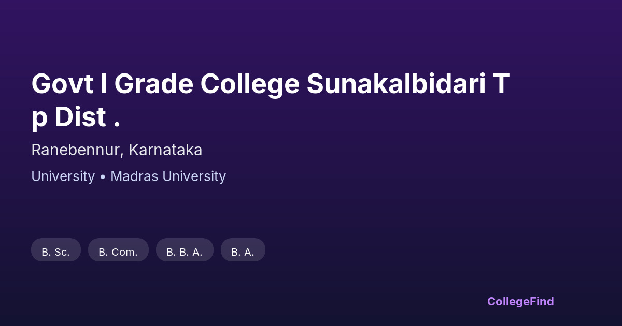This screenshot has height=326, width=622.
Task: Pick the B. A. course chip
Action: pos(243,252)
